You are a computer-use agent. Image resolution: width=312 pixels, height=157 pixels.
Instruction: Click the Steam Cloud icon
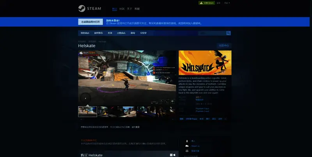click(187, 146)
